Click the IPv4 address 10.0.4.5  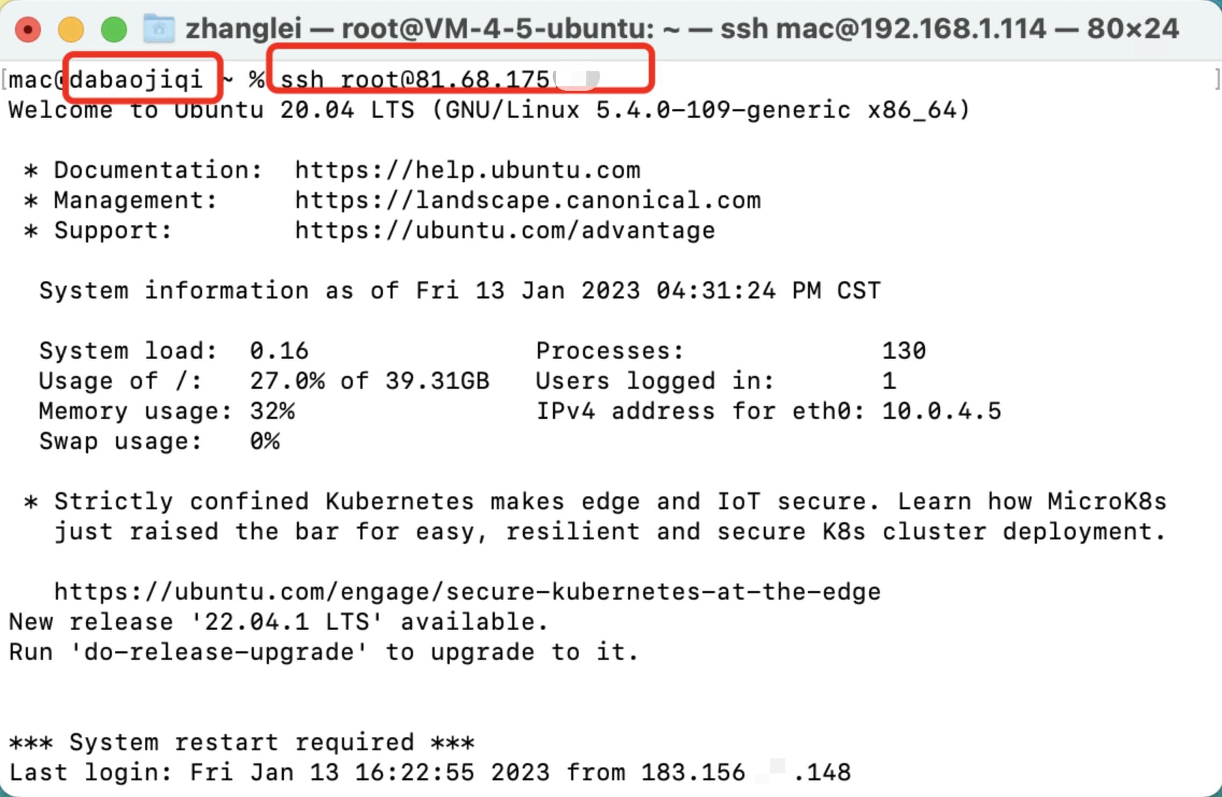pyautogui.click(x=942, y=411)
